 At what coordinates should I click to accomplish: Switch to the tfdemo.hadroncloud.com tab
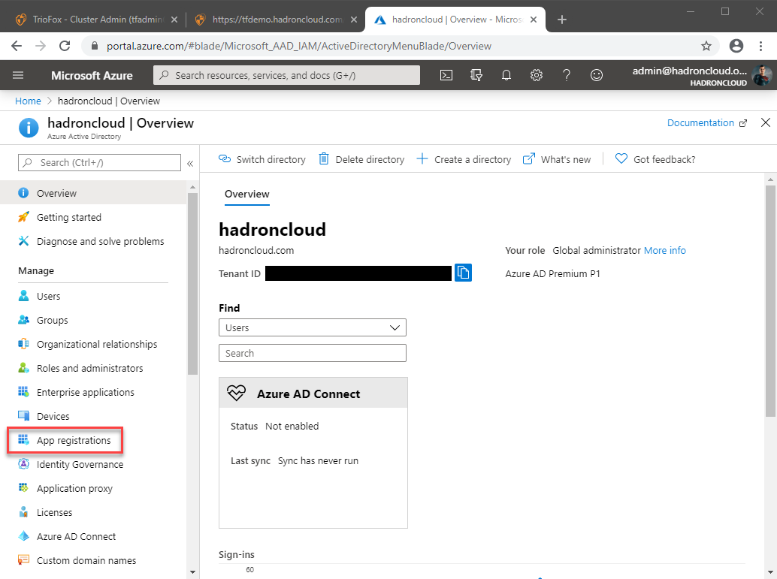tap(277, 20)
